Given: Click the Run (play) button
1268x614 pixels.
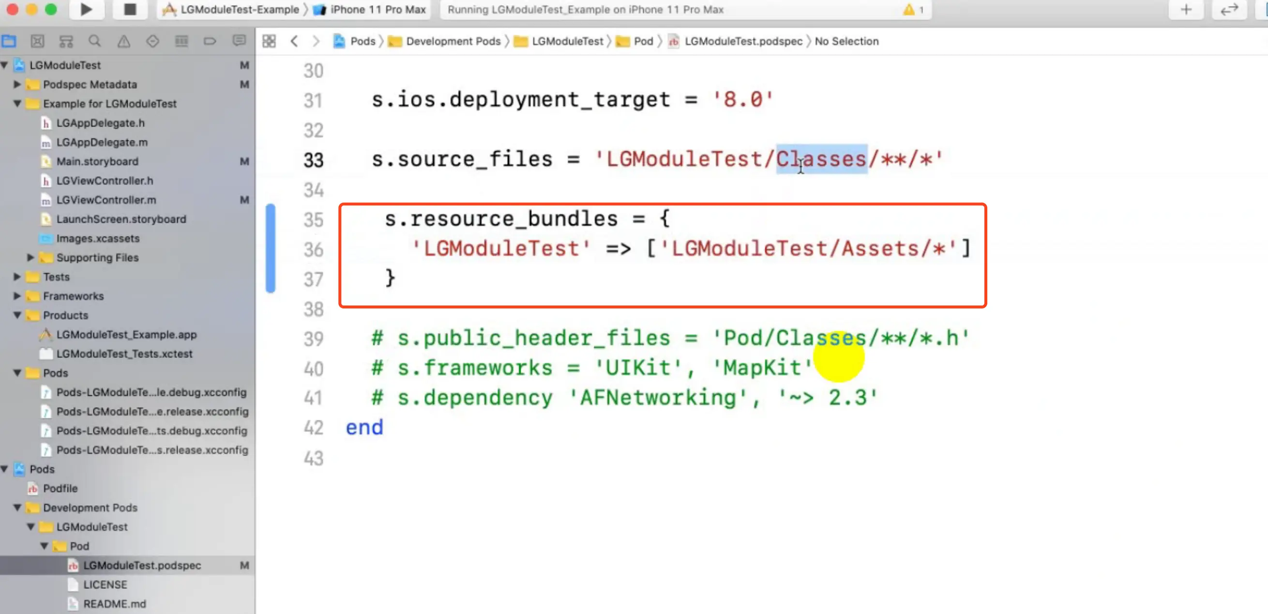Looking at the screenshot, I should [86, 9].
